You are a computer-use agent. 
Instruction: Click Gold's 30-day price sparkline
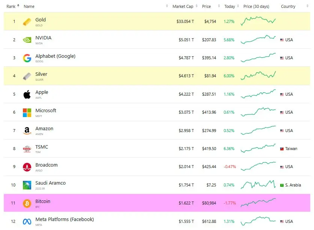(x=258, y=21)
